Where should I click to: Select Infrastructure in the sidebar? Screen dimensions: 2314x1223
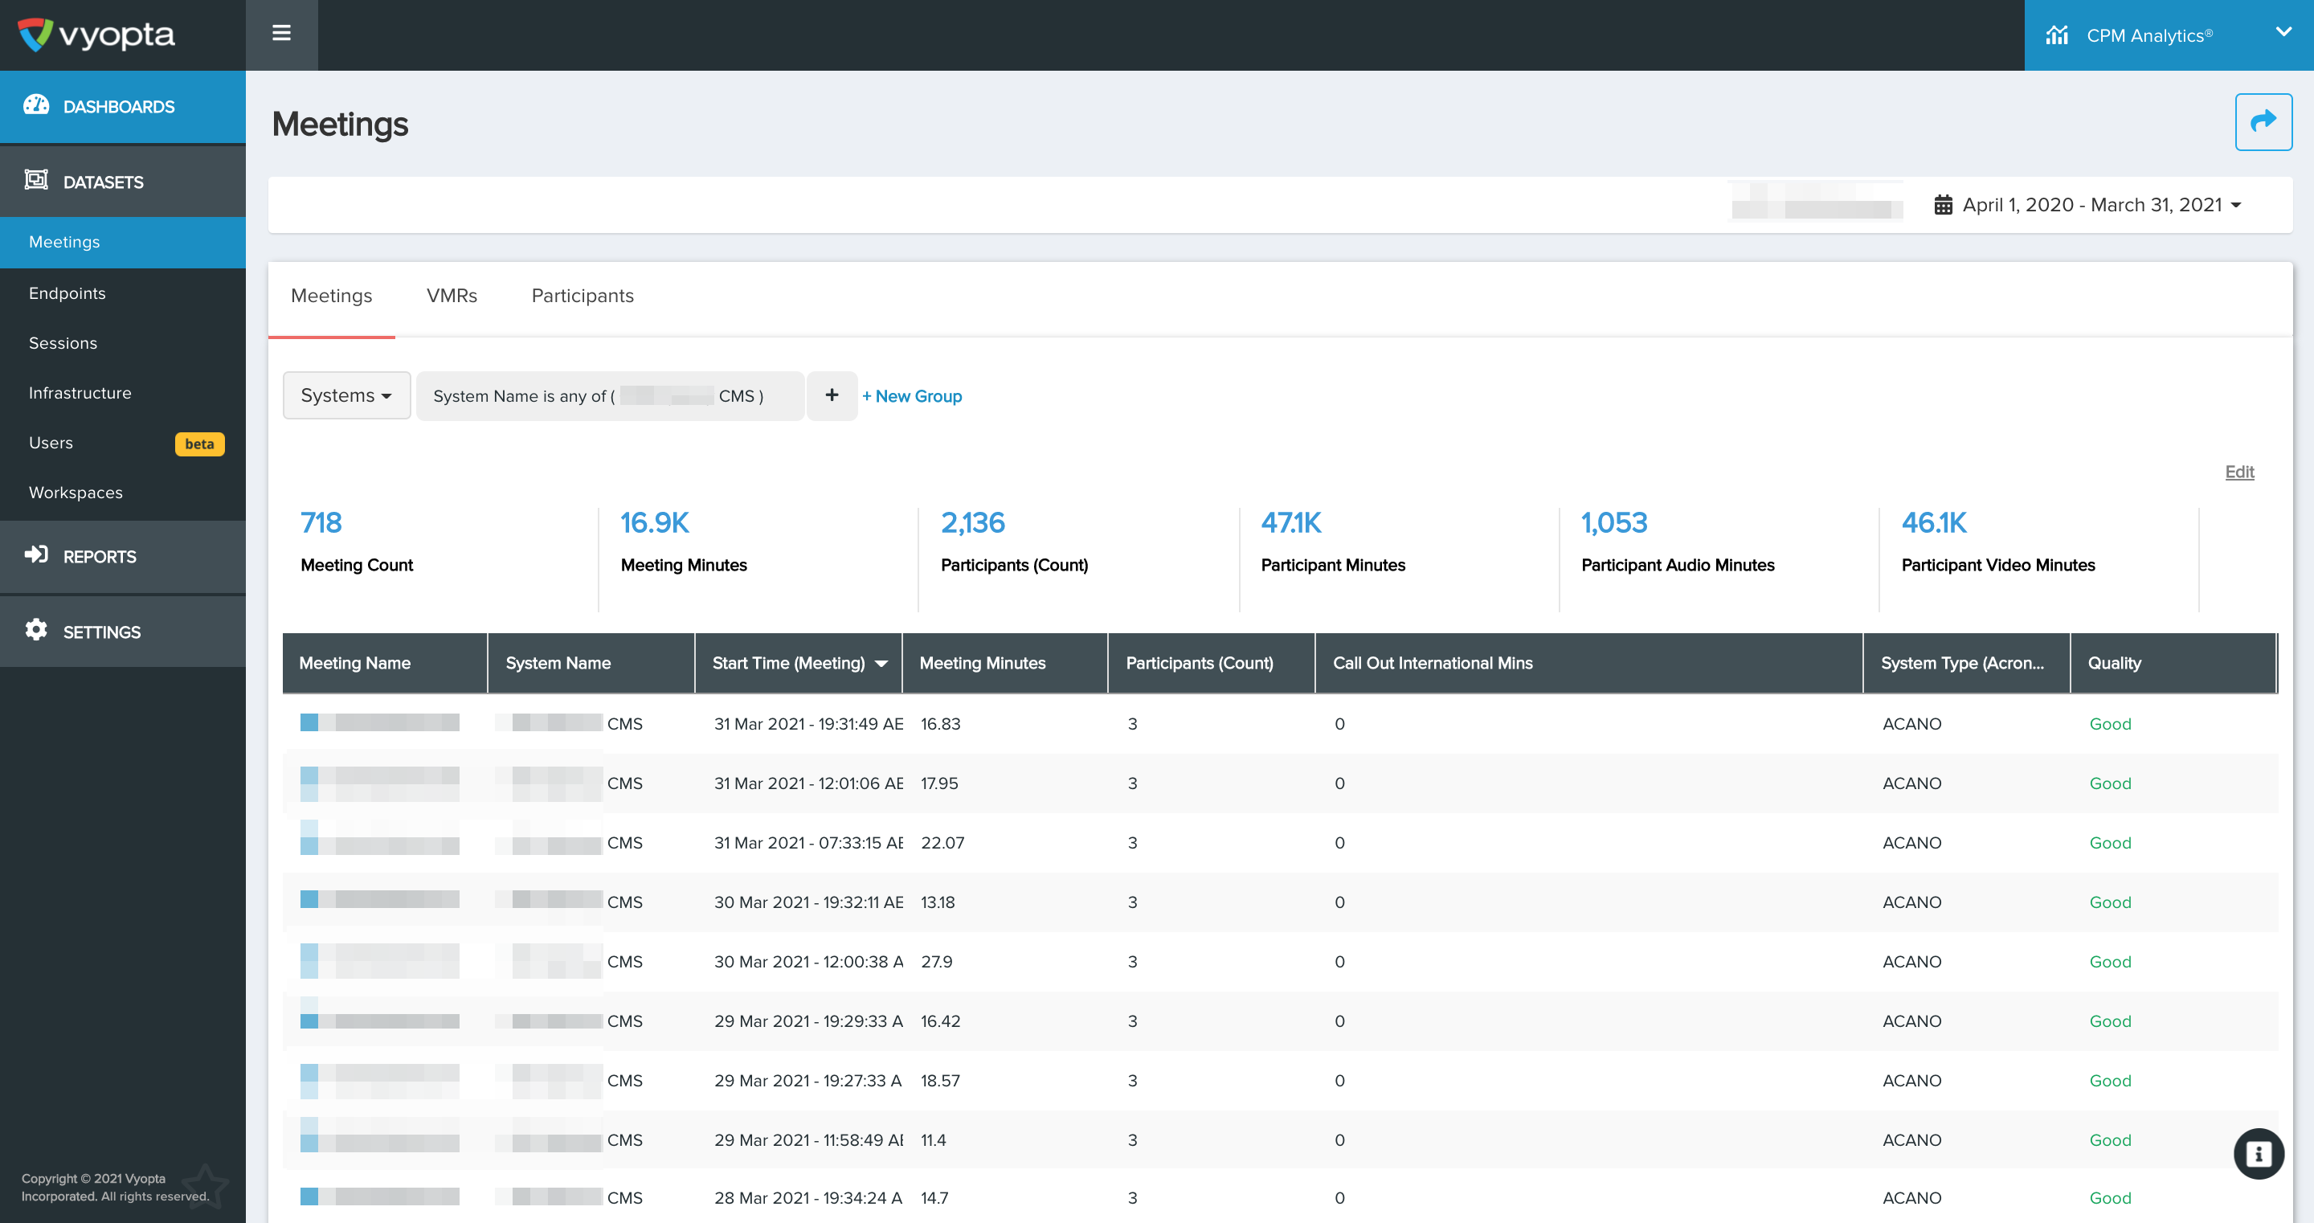[x=123, y=393]
